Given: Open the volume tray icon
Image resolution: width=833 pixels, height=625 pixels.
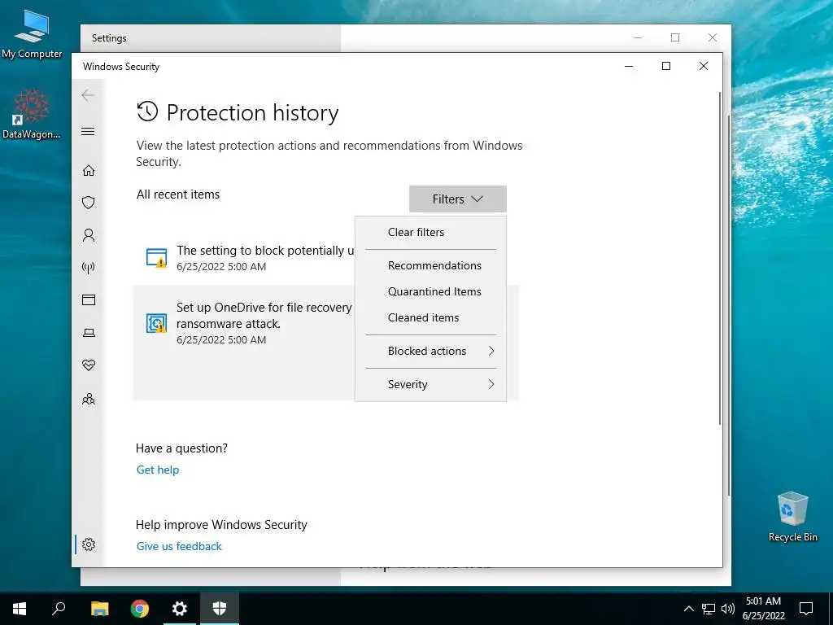Looking at the screenshot, I should pyautogui.click(x=728, y=609).
